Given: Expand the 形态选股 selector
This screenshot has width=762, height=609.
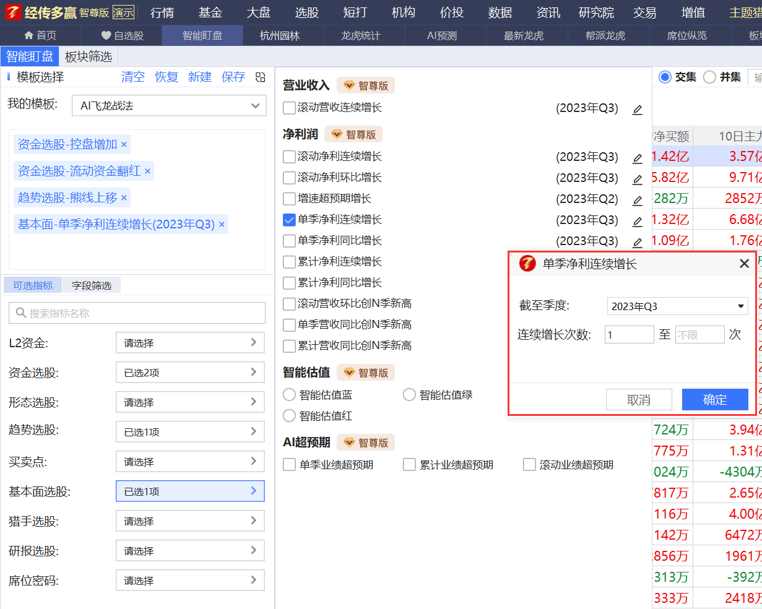Looking at the screenshot, I should (190, 402).
